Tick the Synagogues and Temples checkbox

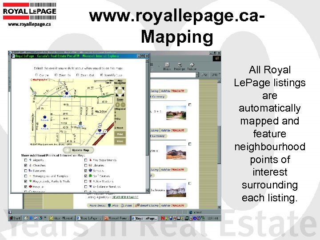click(26, 176)
